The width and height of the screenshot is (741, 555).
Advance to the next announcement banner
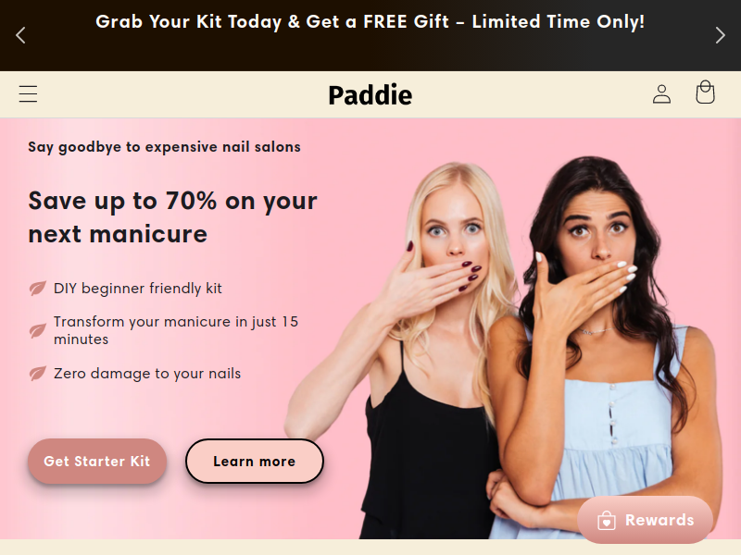720,35
